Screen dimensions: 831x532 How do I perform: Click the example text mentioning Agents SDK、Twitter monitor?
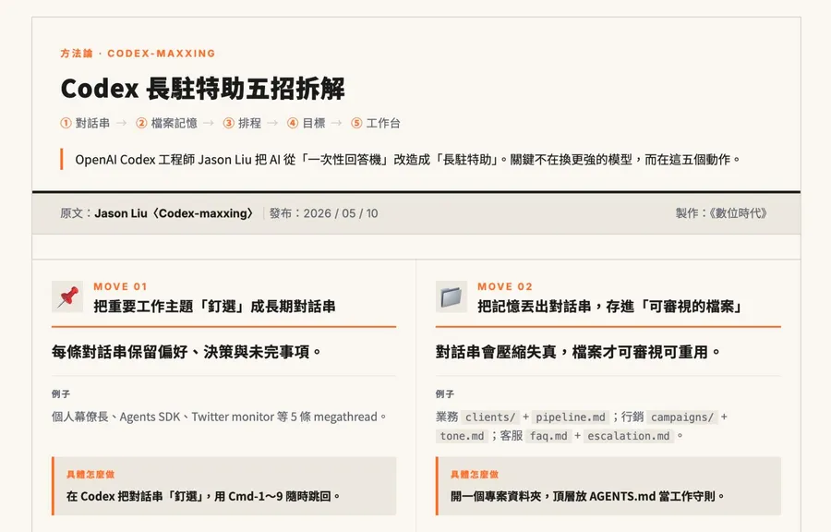[219, 417]
